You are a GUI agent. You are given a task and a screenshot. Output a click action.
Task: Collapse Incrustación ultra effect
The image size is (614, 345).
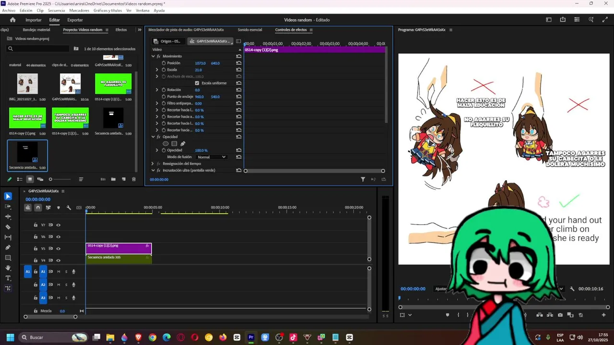click(x=153, y=170)
